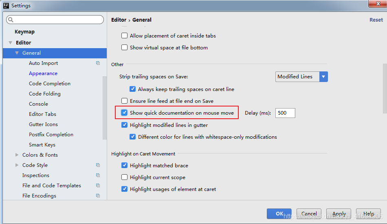Select Keymap in the settings tree

pos(25,32)
